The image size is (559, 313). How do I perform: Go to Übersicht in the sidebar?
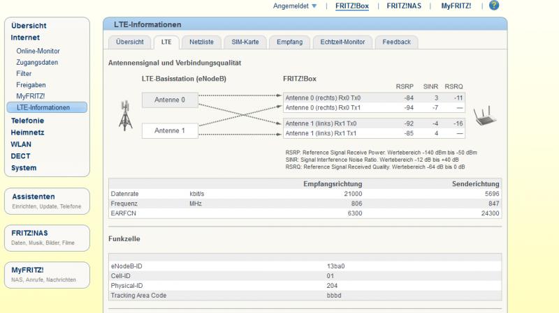pyautogui.click(x=29, y=26)
